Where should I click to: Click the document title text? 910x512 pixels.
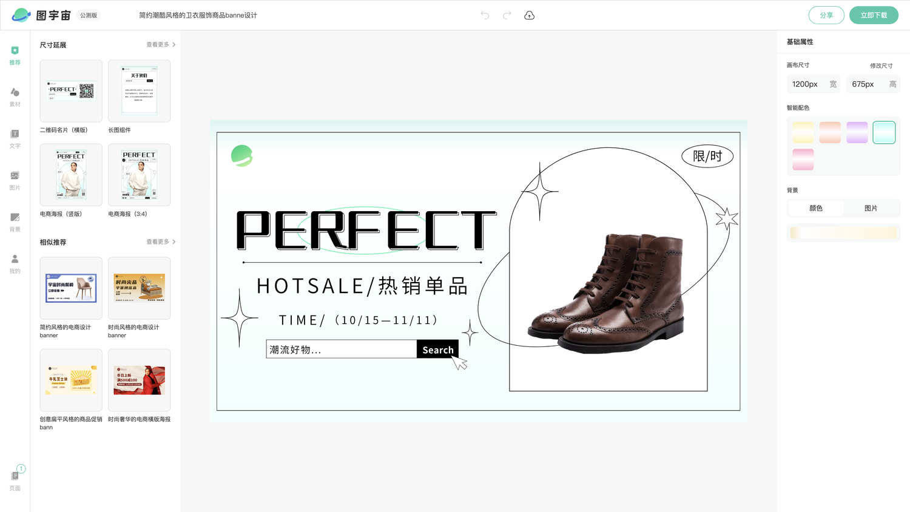coord(198,15)
